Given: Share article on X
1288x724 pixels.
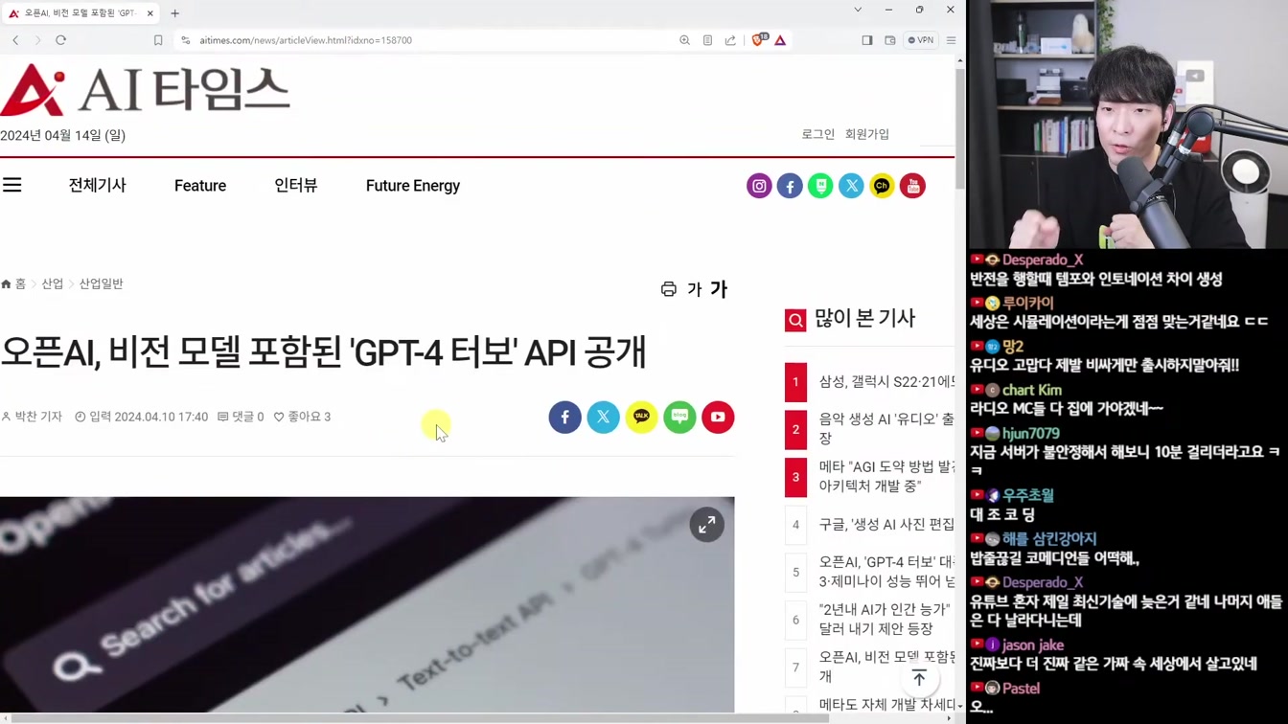Looking at the screenshot, I should (x=604, y=418).
